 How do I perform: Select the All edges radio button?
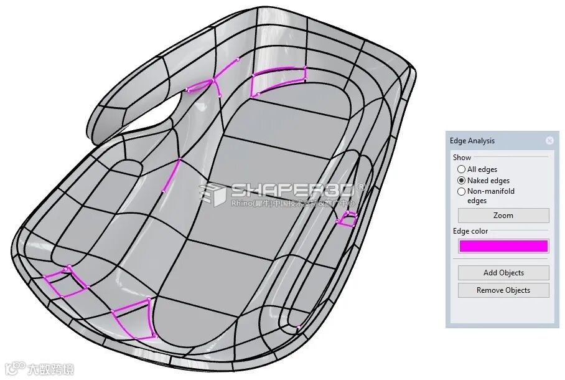point(461,169)
